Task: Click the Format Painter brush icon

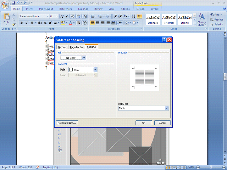Action: pyautogui.click(x=14, y=24)
